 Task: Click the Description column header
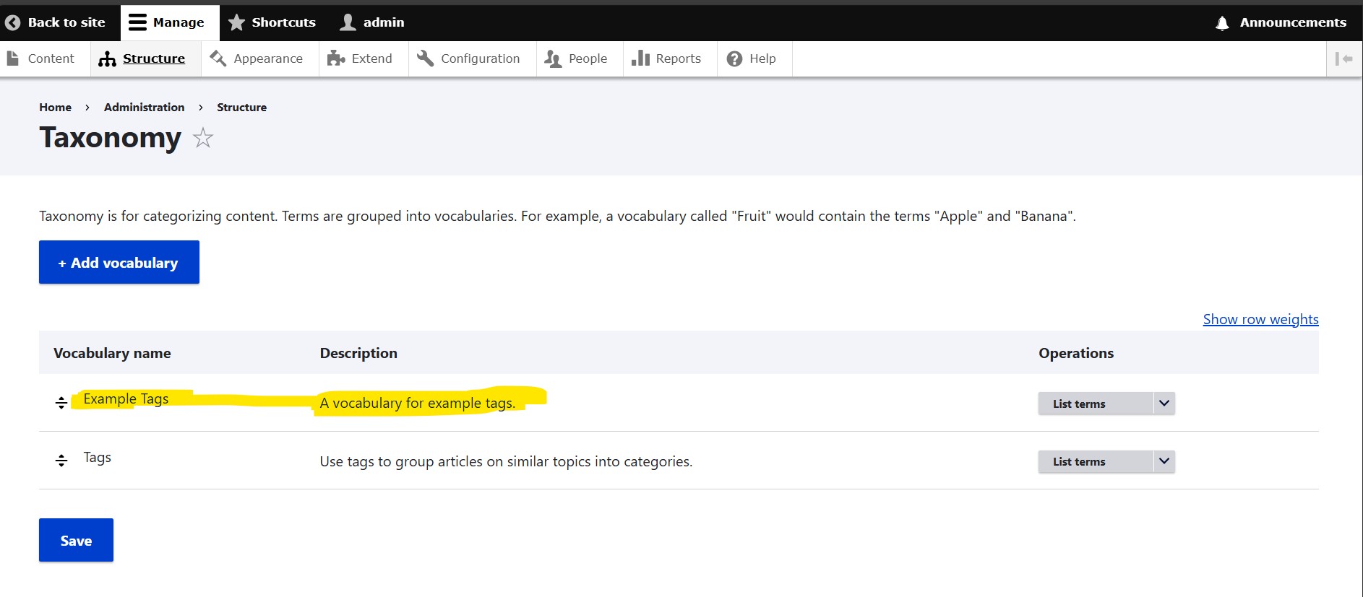pos(358,353)
